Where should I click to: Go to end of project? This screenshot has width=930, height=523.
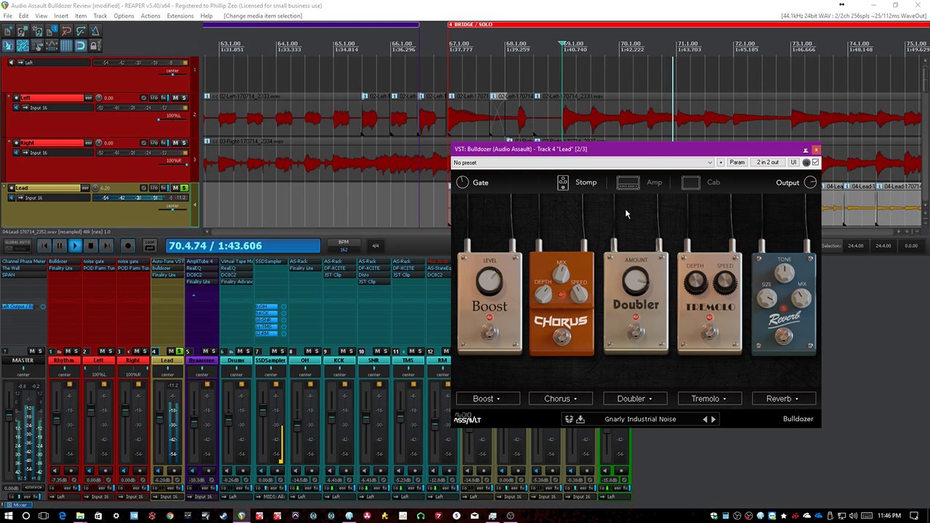[106, 246]
